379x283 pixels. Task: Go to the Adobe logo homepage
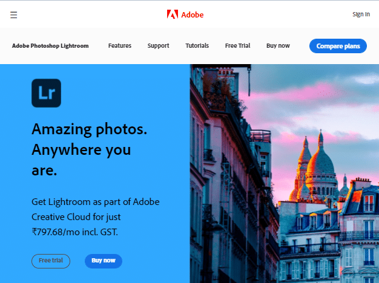185,15
